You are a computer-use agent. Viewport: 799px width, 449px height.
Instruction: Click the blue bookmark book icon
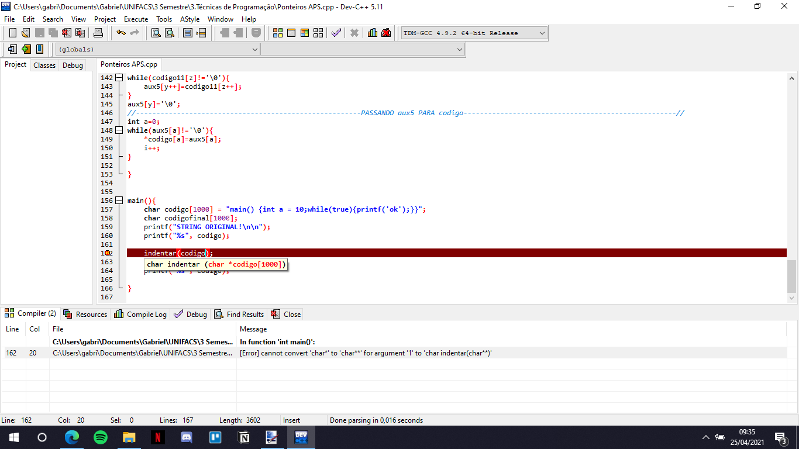(39, 49)
